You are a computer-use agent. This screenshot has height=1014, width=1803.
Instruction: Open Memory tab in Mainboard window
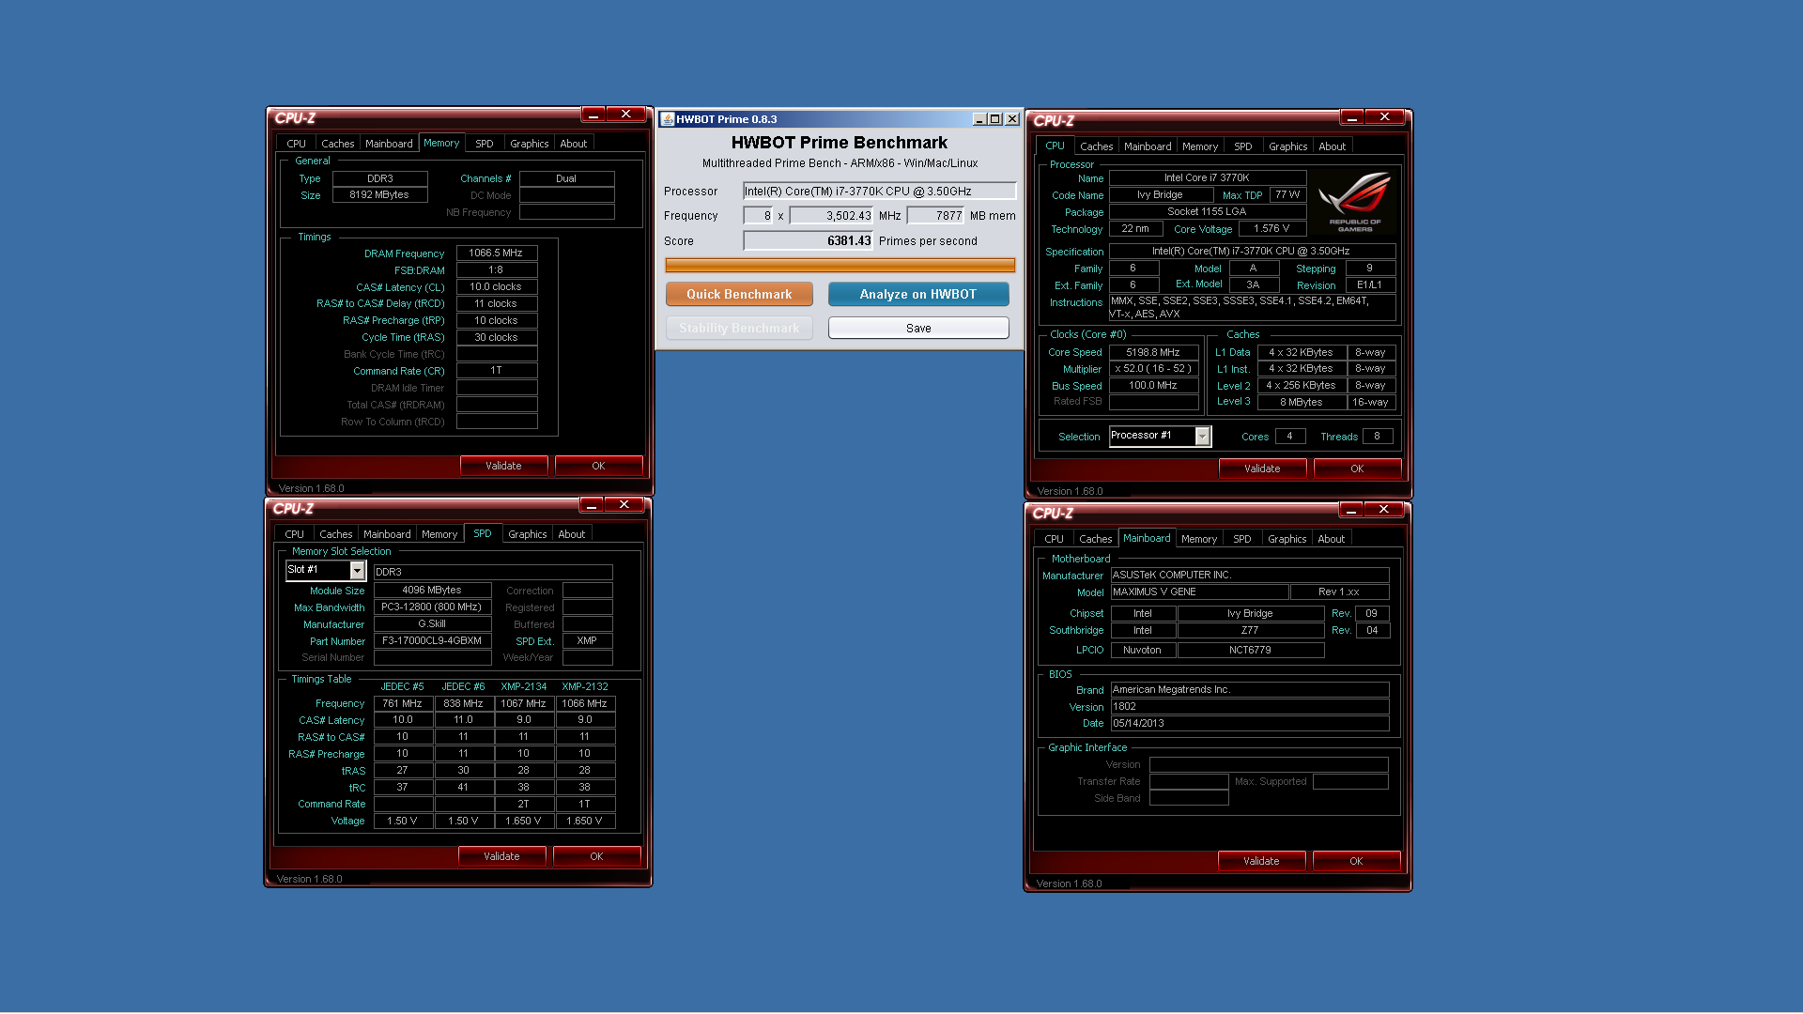coord(1199,539)
